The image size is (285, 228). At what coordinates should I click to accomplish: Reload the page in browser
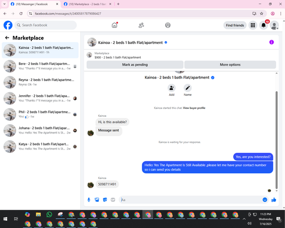pos(21,14)
